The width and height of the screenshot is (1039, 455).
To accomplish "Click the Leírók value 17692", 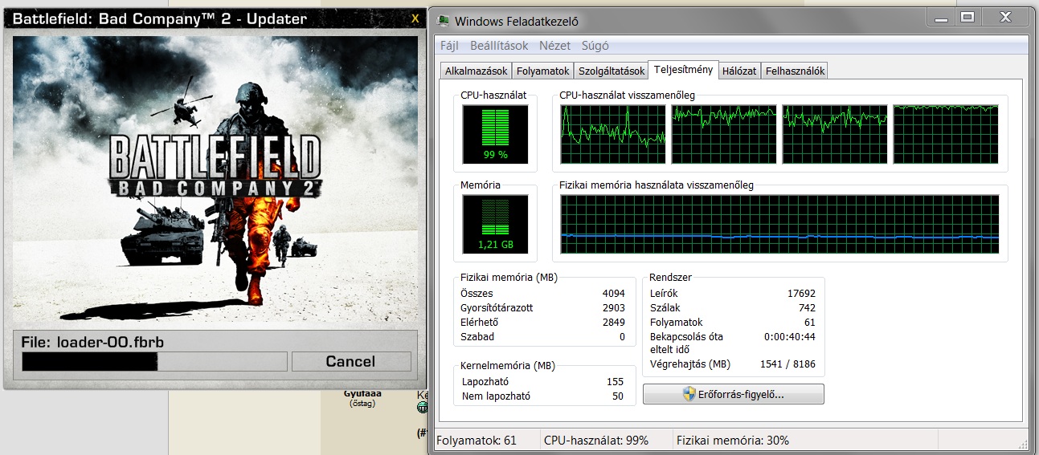I will (x=801, y=294).
